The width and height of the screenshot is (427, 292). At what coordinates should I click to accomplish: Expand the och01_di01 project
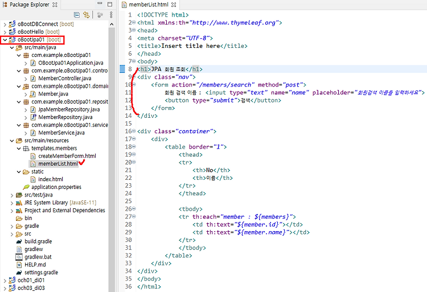[5, 280]
